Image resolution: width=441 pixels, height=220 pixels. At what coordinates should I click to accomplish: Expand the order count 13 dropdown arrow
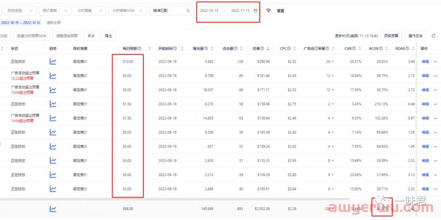click(333, 76)
